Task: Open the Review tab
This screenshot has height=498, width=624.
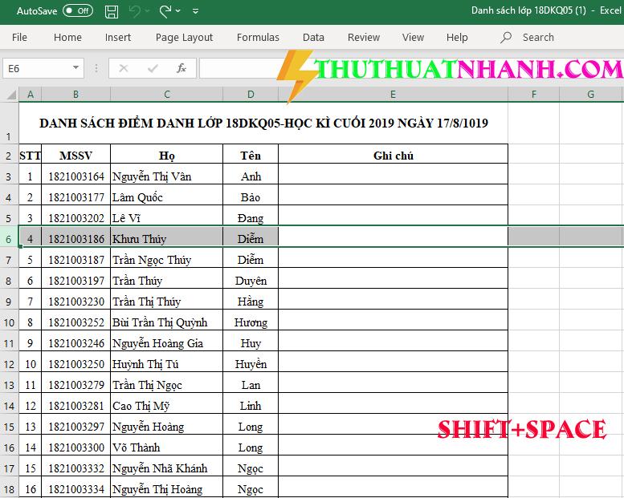Action: [364, 38]
